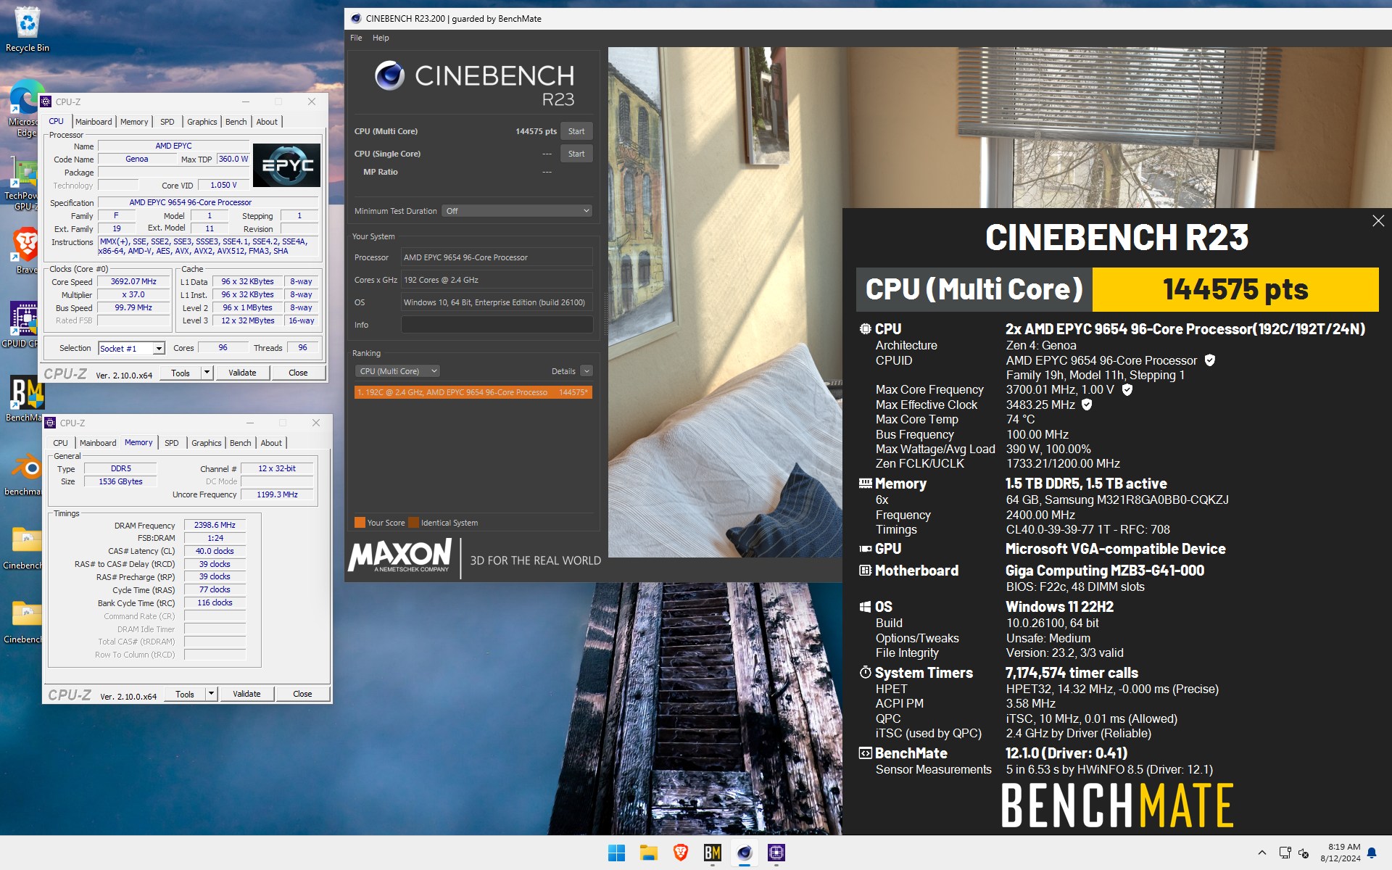Open About tab in bottom CPU-Z

coord(271,443)
